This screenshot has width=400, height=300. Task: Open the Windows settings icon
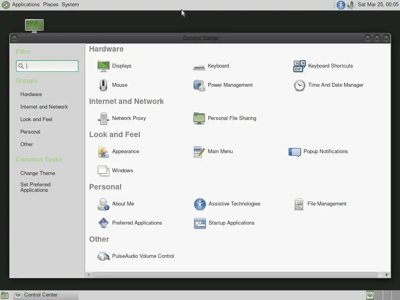point(103,171)
